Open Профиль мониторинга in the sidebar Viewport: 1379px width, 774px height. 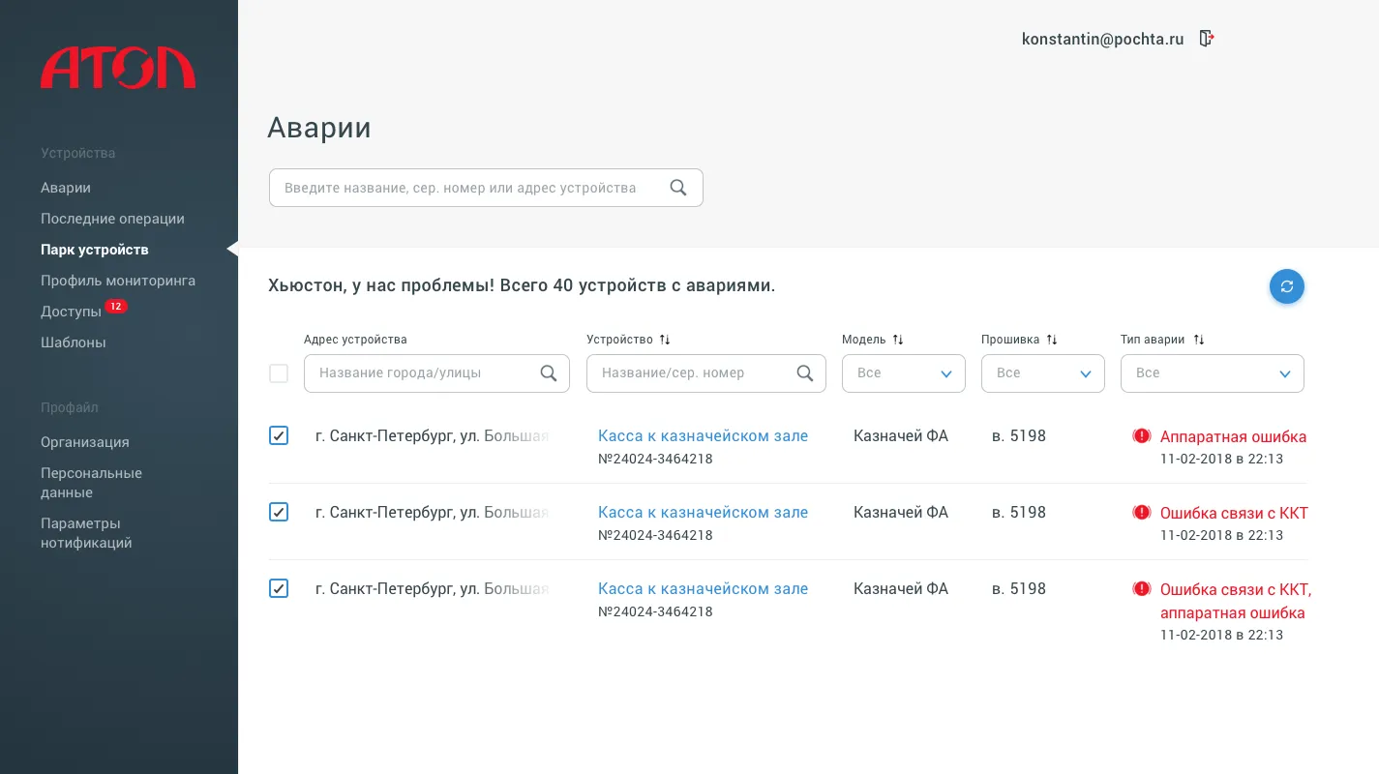(118, 281)
